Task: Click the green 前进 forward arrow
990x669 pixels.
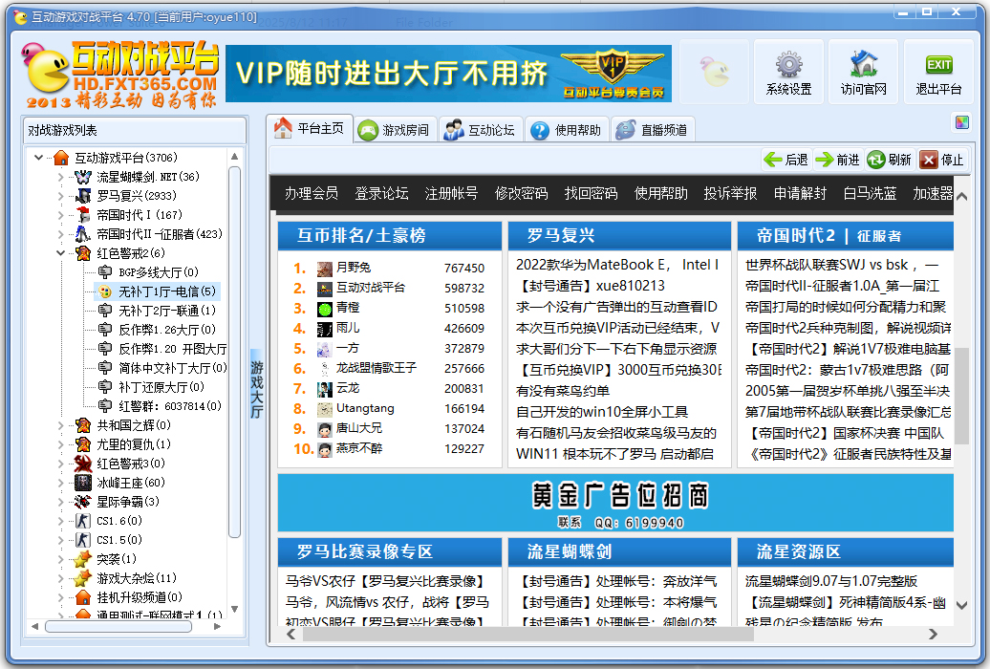Action: click(x=824, y=160)
